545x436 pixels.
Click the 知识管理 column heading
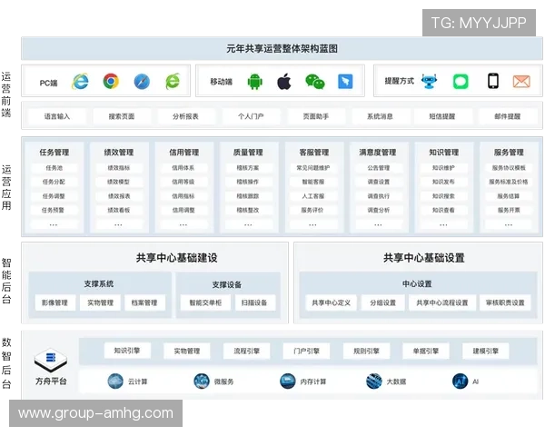pyautogui.click(x=444, y=153)
